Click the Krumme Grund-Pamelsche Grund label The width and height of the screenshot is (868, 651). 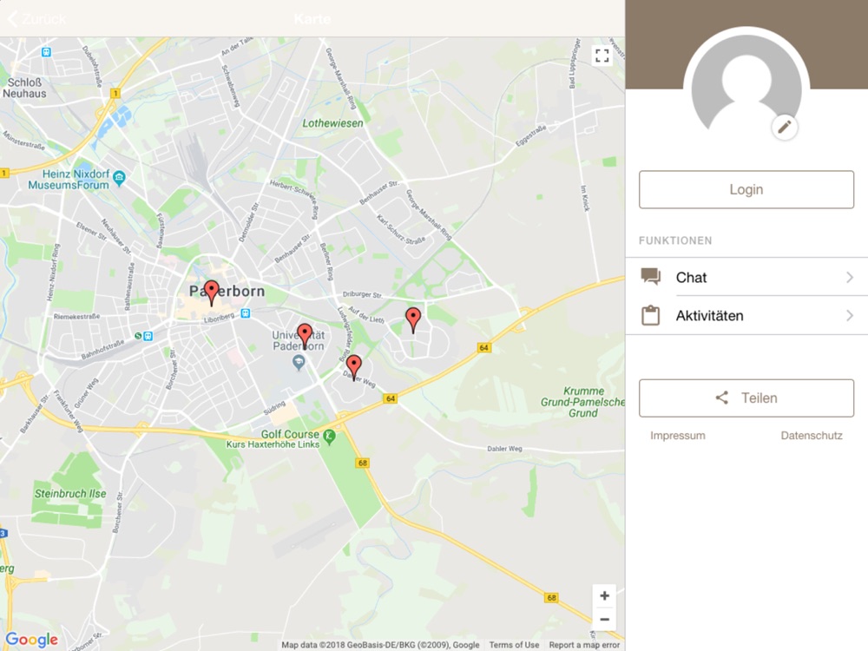click(582, 402)
